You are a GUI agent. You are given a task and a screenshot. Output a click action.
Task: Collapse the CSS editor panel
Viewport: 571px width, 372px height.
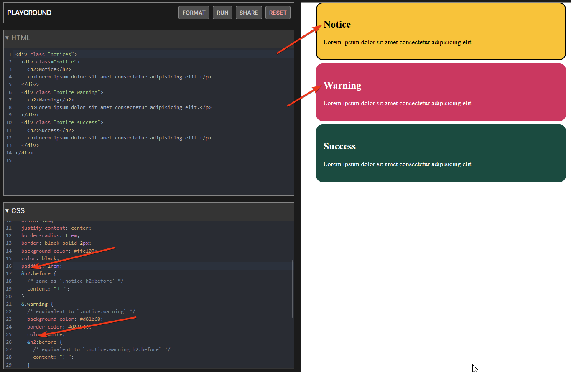pyautogui.click(x=7, y=210)
